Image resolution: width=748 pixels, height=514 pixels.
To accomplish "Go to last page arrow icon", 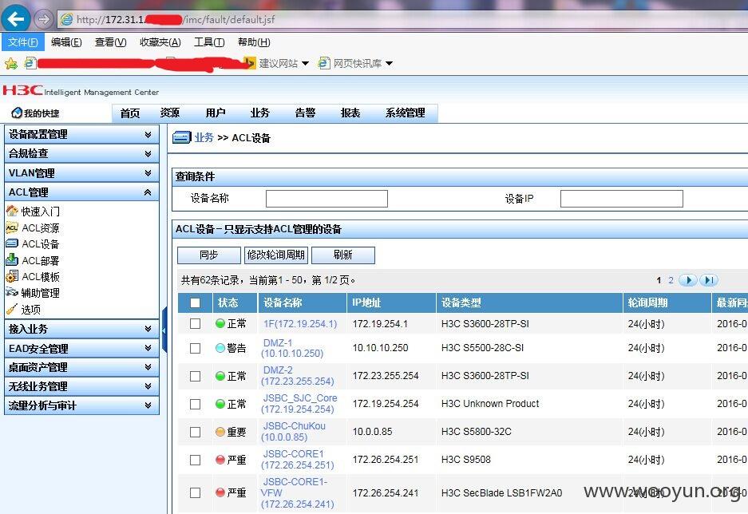I will point(708,280).
